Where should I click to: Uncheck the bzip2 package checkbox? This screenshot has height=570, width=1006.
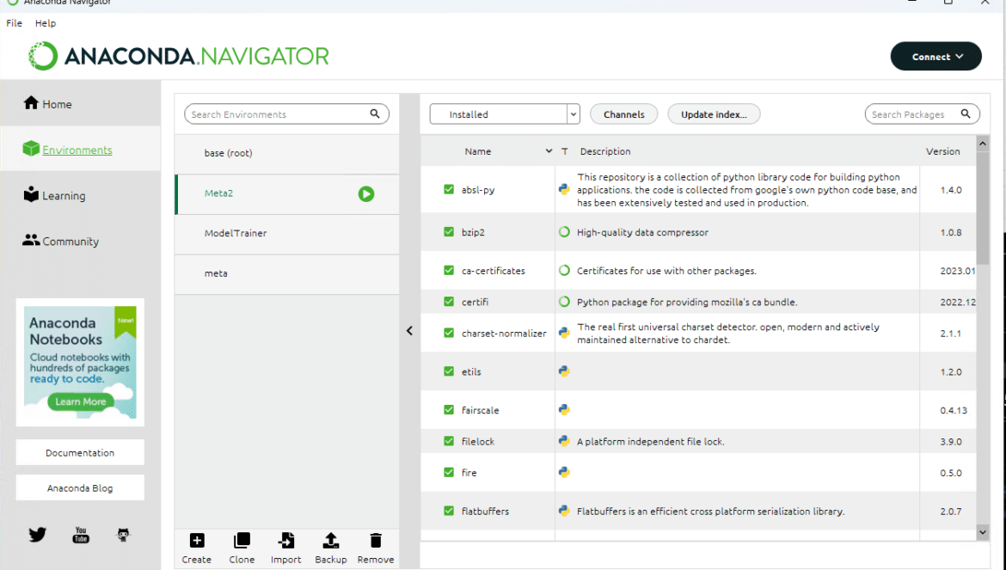449,231
